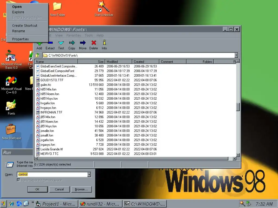The width and height of the screenshot is (278, 208).
Task: Select the Lucida Grande.ttf row
Action: click(x=136, y=149)
